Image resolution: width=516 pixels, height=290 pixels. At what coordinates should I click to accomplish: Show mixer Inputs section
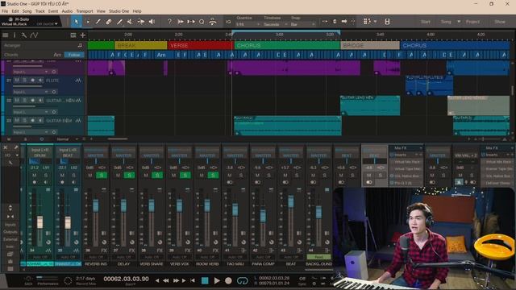tap(10, 225)
